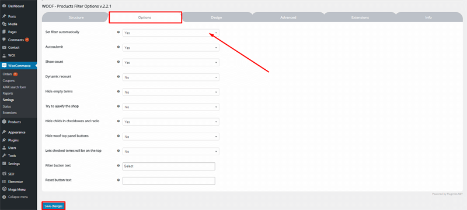Click the Comments speech bubble icon
This screenshot has height=210, width=467.
click(4, 40)
